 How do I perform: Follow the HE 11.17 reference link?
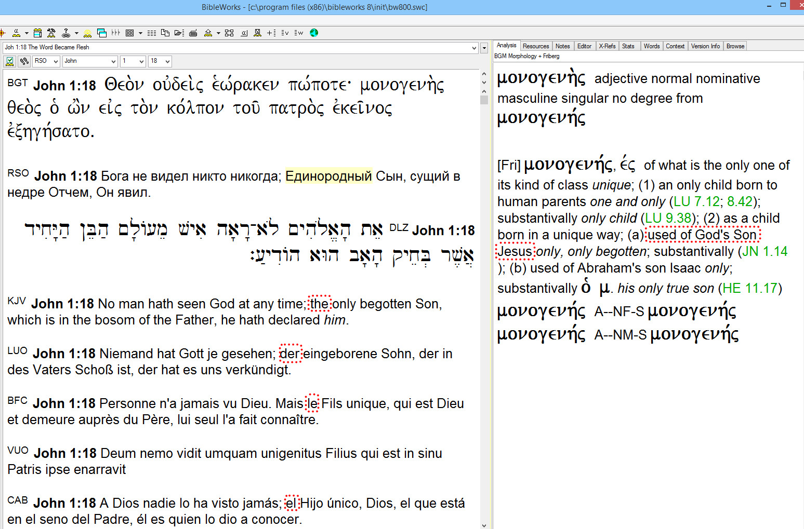750,288
